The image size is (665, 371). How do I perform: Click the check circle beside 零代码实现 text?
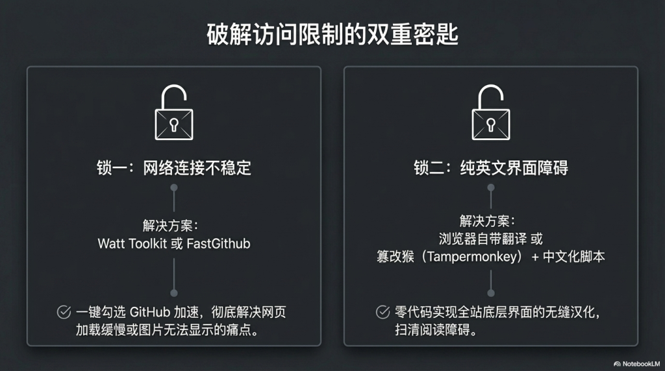pyautogui.click(x=383, y=312)
